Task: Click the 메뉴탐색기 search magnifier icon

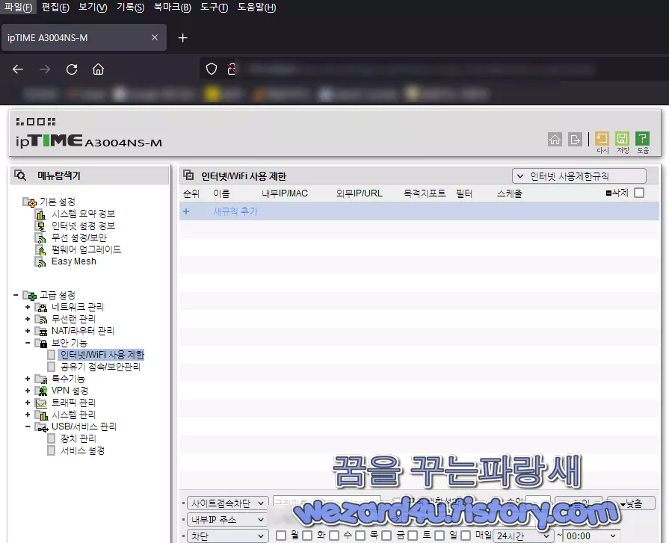Action: 20,176
